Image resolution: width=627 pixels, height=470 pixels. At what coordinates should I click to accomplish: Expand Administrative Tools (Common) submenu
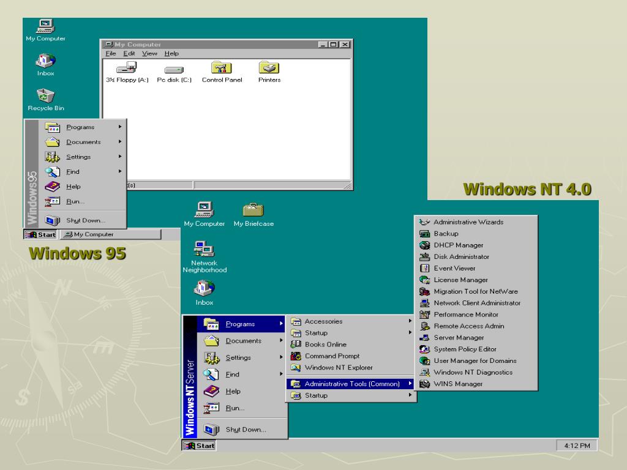[x=351, y=384]
